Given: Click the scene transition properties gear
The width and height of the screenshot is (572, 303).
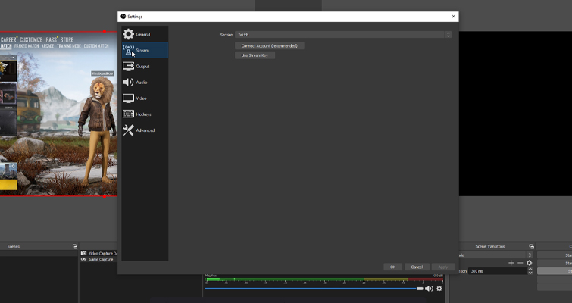Looking at the screenshot, I should (x=530, y=263).
